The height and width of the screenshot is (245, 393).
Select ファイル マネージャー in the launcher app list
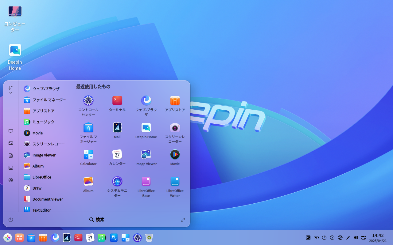click(45, 100)
